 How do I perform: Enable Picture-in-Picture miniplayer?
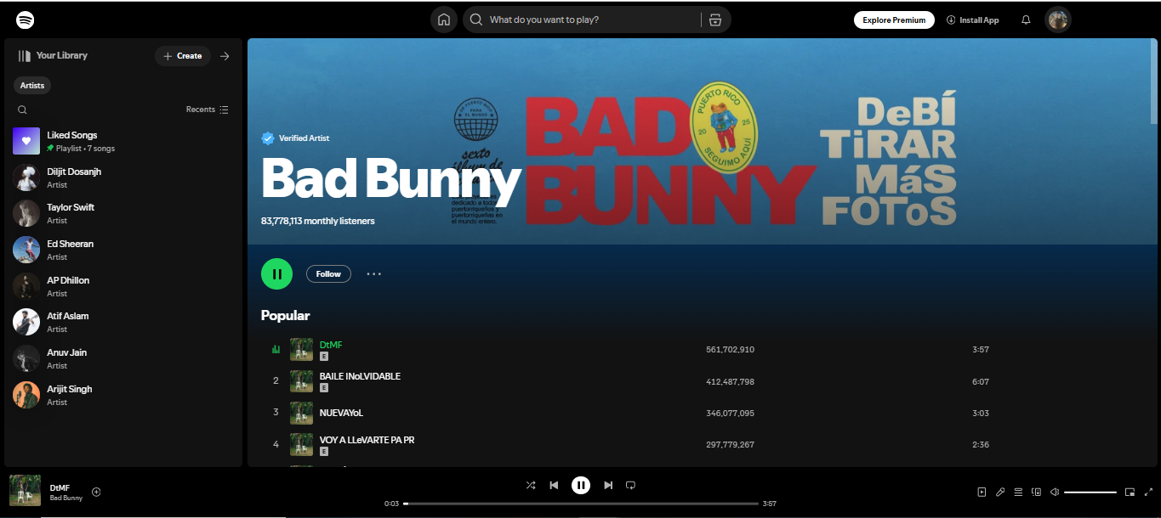(x=1130, y=492)
